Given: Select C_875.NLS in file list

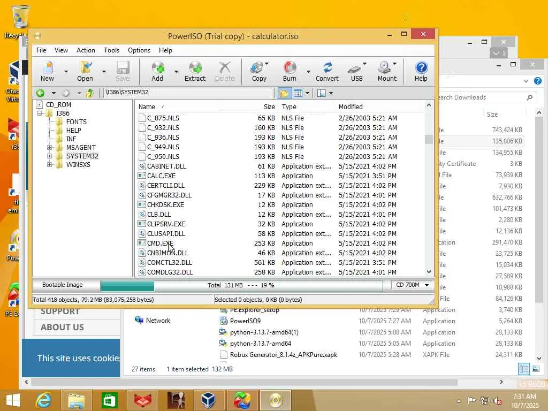Looking at the screenshot, I should (x=163, y=118).
